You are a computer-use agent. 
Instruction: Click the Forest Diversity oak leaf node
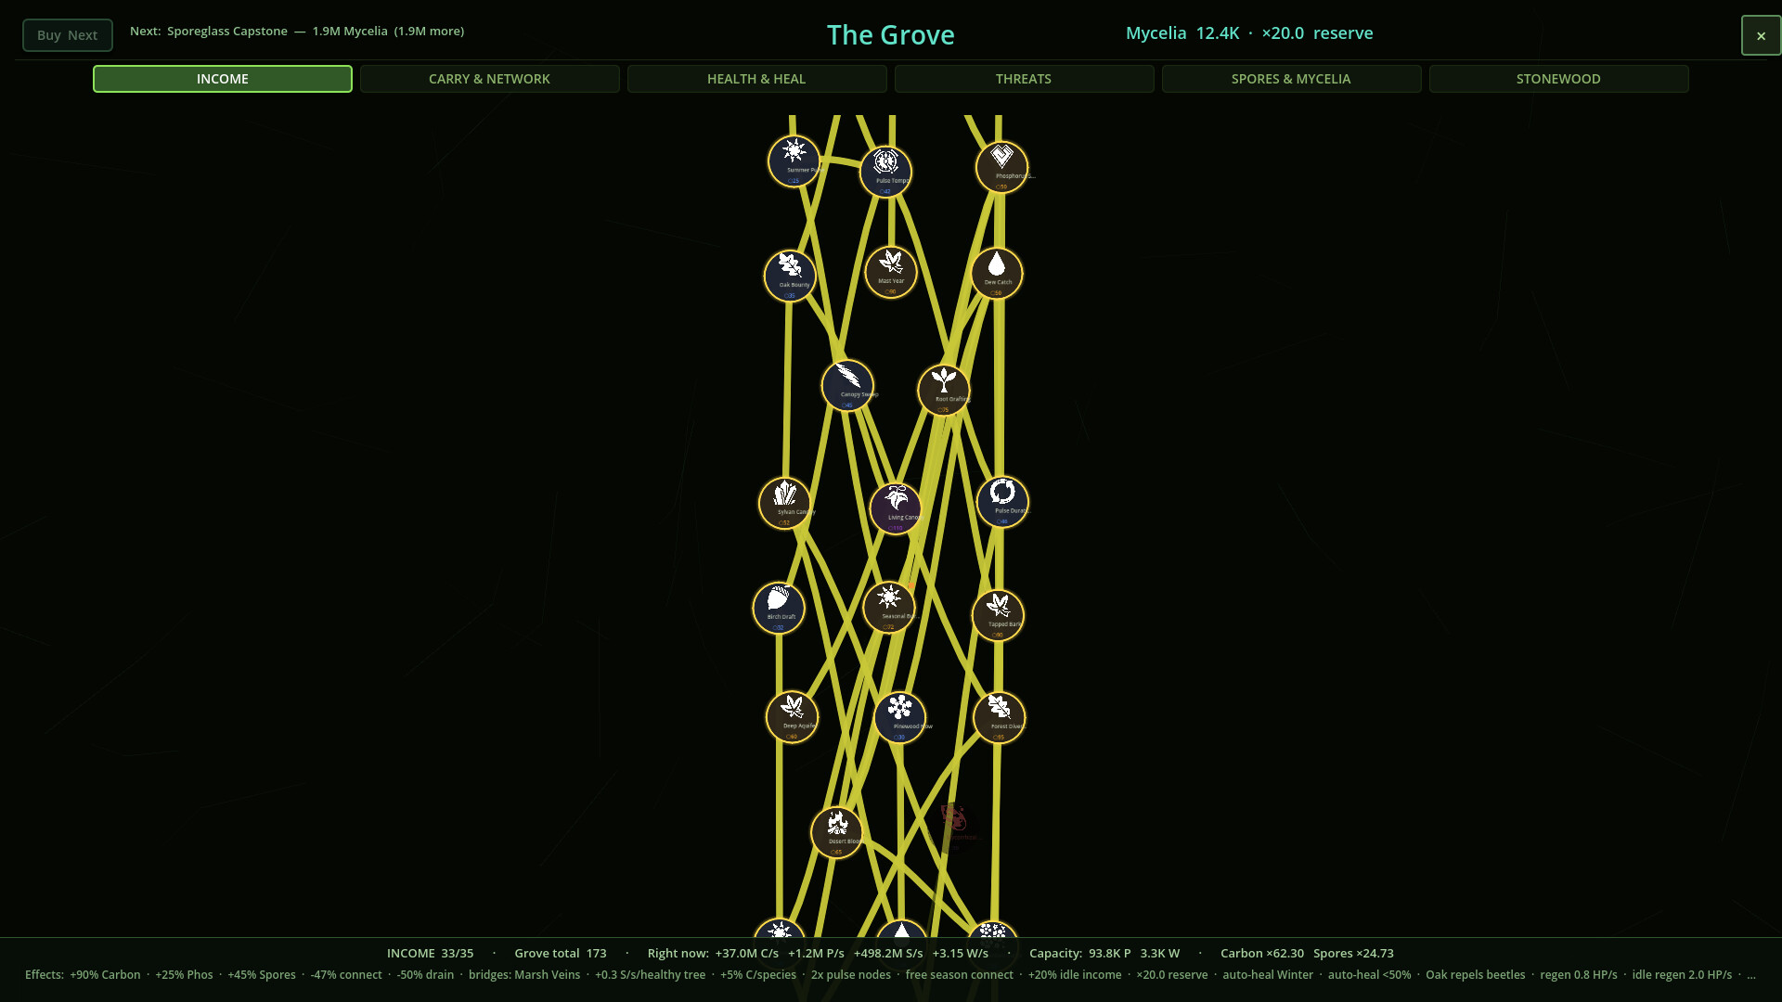coord(999,717)
